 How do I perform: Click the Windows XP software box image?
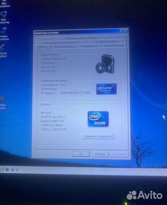tap(105, 64)
